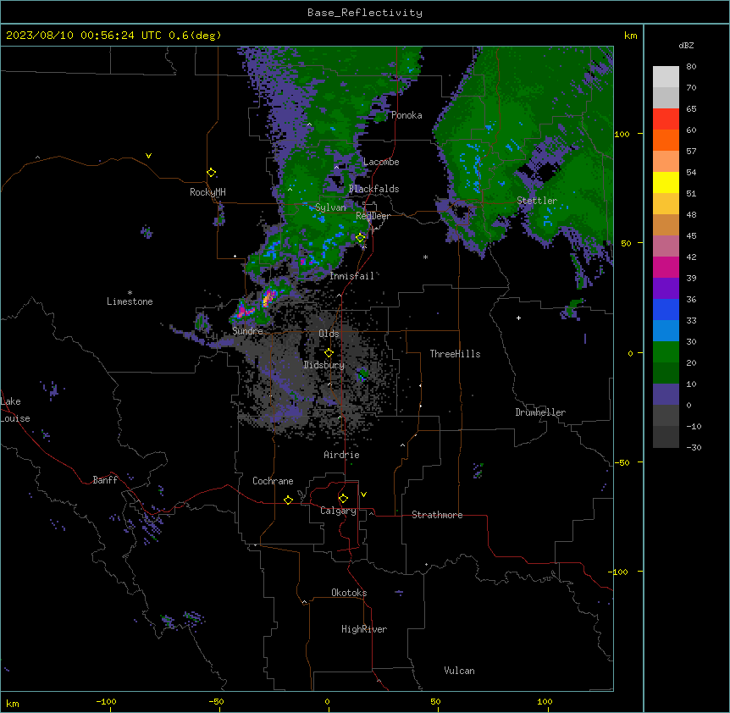Click the ThreeHills label
The width and height of the screenshot is (730, 713).
[x=455, y=354]
